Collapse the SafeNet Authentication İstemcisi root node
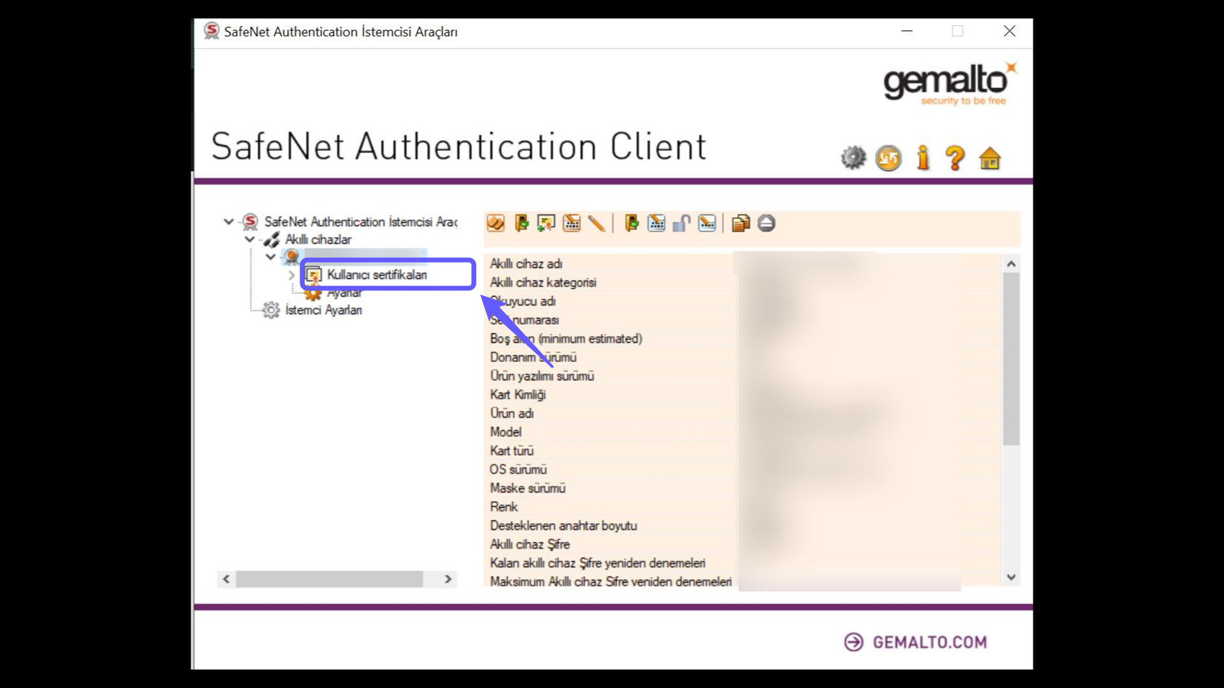Screen dimensions: 1224x688 [228, 222]
